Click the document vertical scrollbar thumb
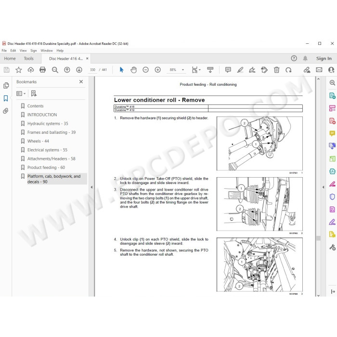This screenshot has width=337, height=337. pos(318,238)
